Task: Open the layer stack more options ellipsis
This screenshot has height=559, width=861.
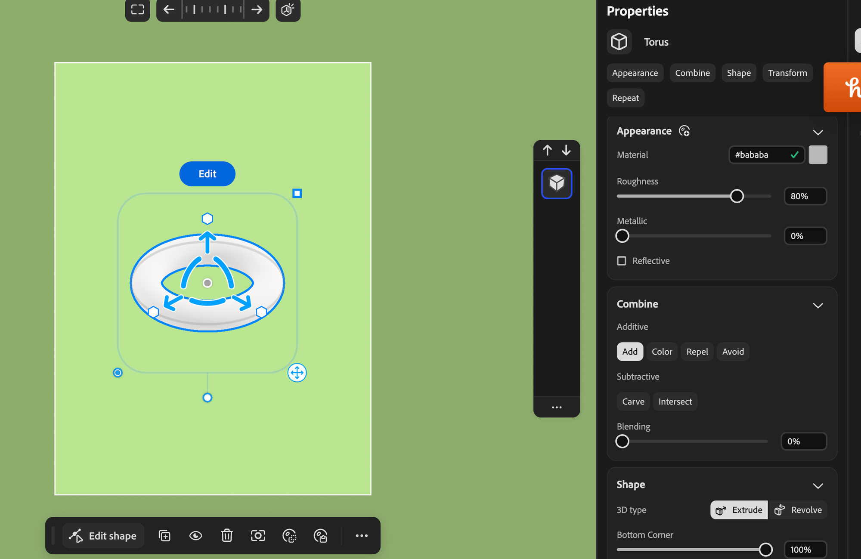Action: pyautogui.click(x=557, y=407)
